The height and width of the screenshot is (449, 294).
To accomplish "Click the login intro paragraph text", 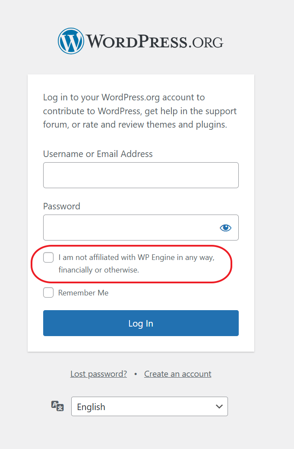I will pyautogui.click(x=140, y=111).
